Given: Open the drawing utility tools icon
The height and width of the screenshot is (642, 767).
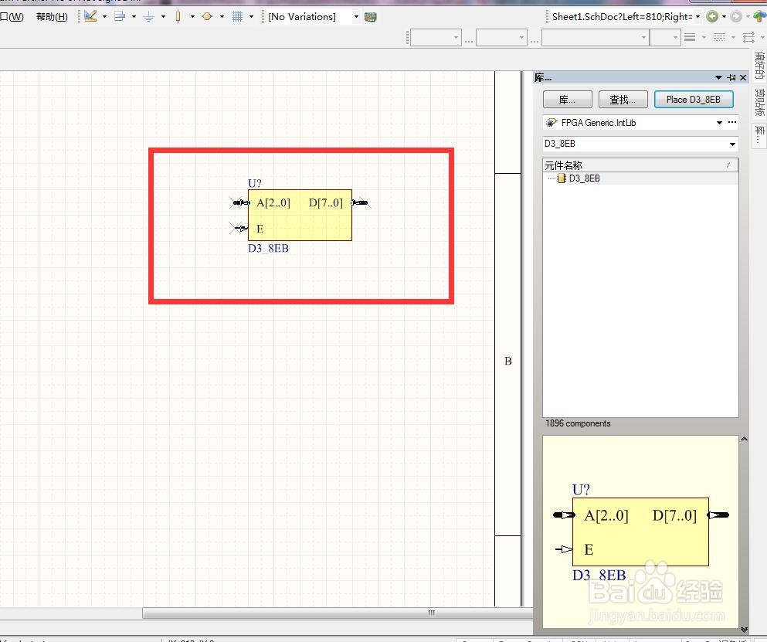Looking at the screenshot, I should pyautogui.click(x=90, y=16).
